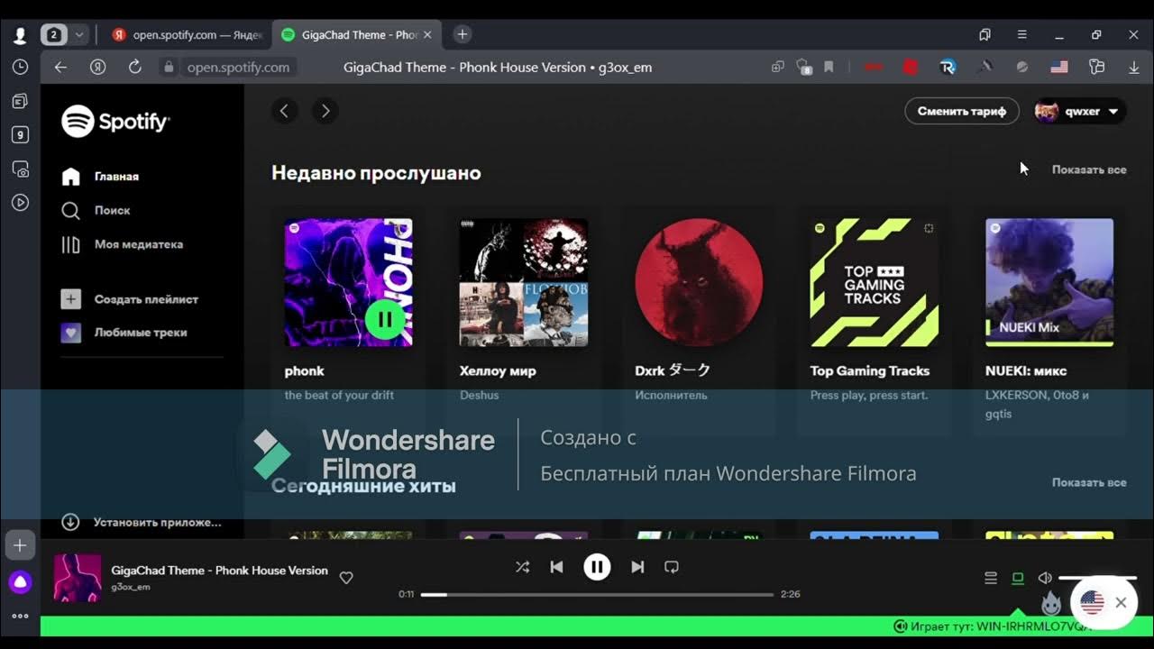The image size is (1154, 649).
Task: Click Показать все next to Недавно прослушано
Action: point(1089,169)
